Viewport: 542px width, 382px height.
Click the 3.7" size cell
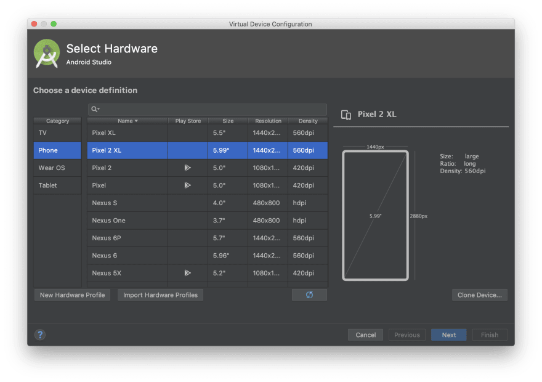click(x=228, y=221)
